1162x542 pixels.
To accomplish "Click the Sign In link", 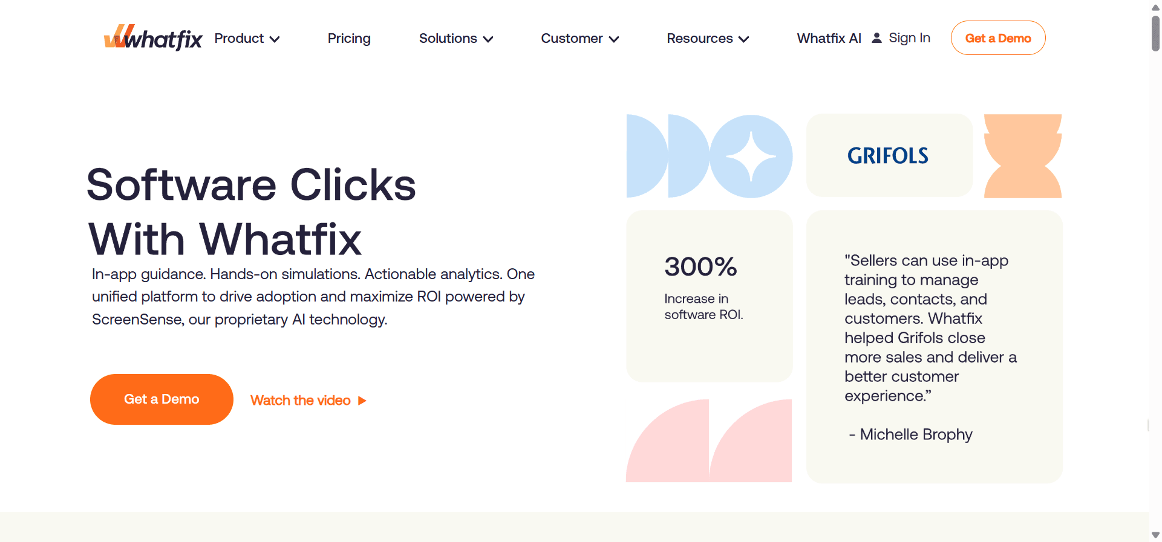I will coord(909,38).
